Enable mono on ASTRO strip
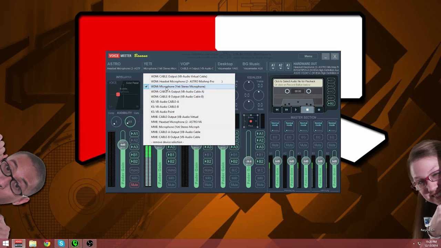This screenshot has height=248, width=441. (x=134, y=170)
